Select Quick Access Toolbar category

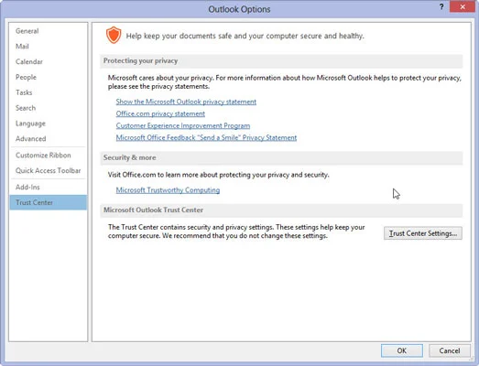49,170
